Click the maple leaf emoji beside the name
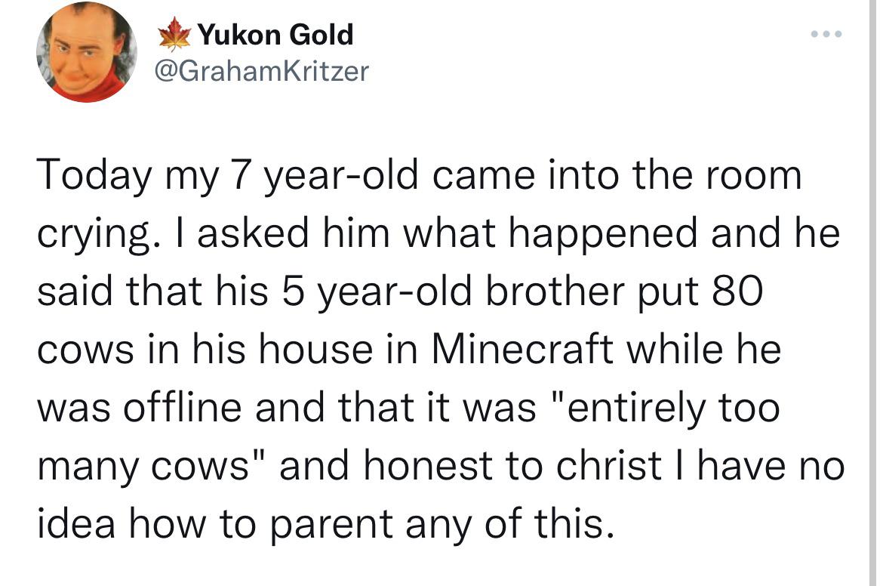883x586 pixels. (174, 35)
